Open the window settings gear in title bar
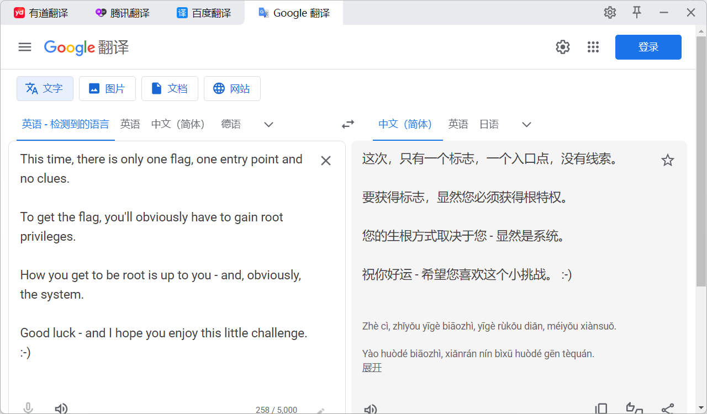 click(x=610, y=13)
